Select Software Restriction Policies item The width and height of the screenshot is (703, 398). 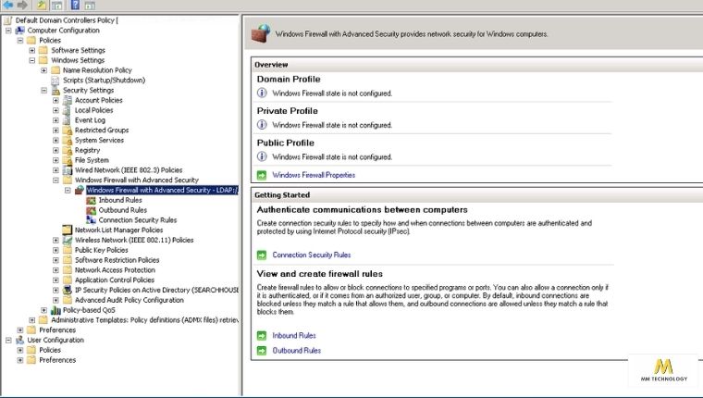(117, 260)
